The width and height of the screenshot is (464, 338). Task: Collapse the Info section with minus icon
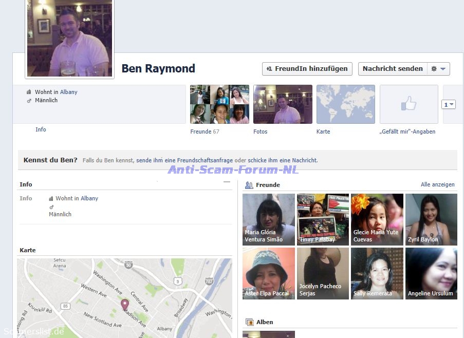pyautogui.click(x=227, y=182)
